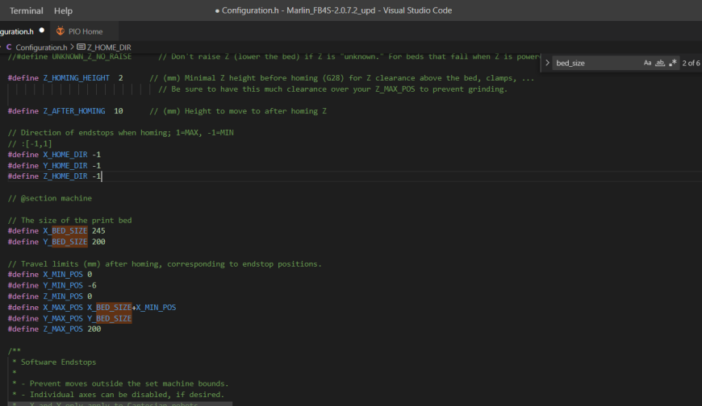Click the Z_HOMING_HEIGHT define name
Image resolution: width=702 pixels, height=406 pixels.
tap(76, 78)
